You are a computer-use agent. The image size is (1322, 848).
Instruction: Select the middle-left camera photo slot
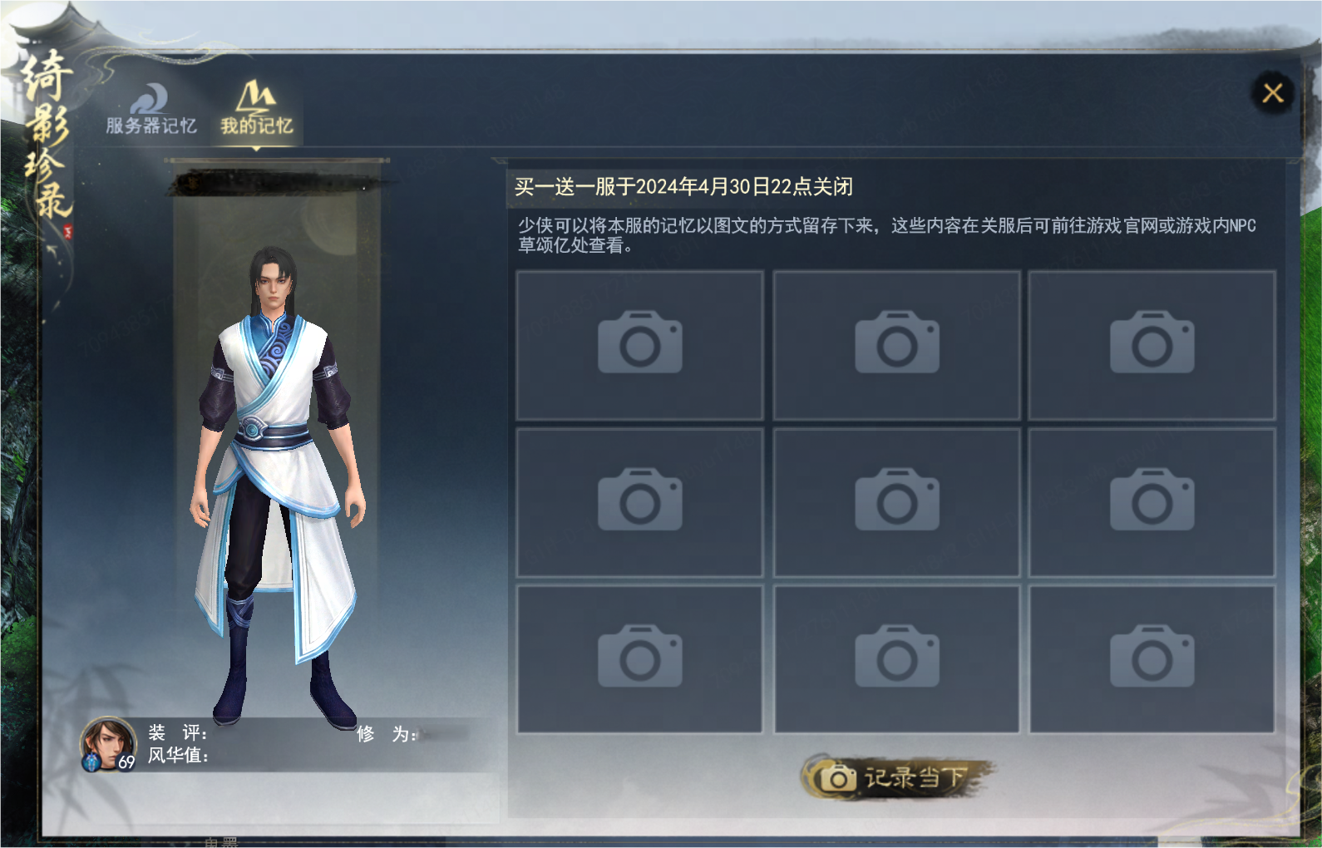coord(640,502)
